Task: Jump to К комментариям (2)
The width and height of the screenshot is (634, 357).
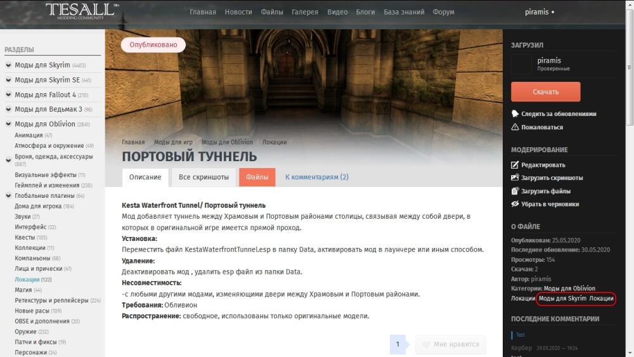Action: [x=316, y=177]
